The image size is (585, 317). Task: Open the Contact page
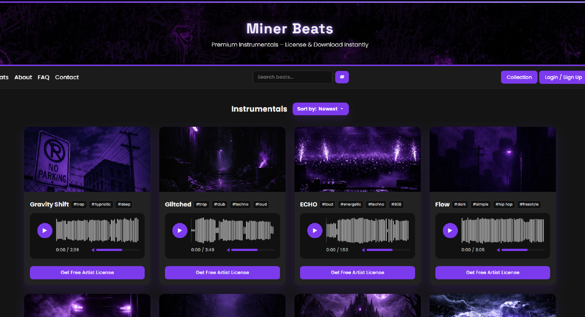point(67,77)
